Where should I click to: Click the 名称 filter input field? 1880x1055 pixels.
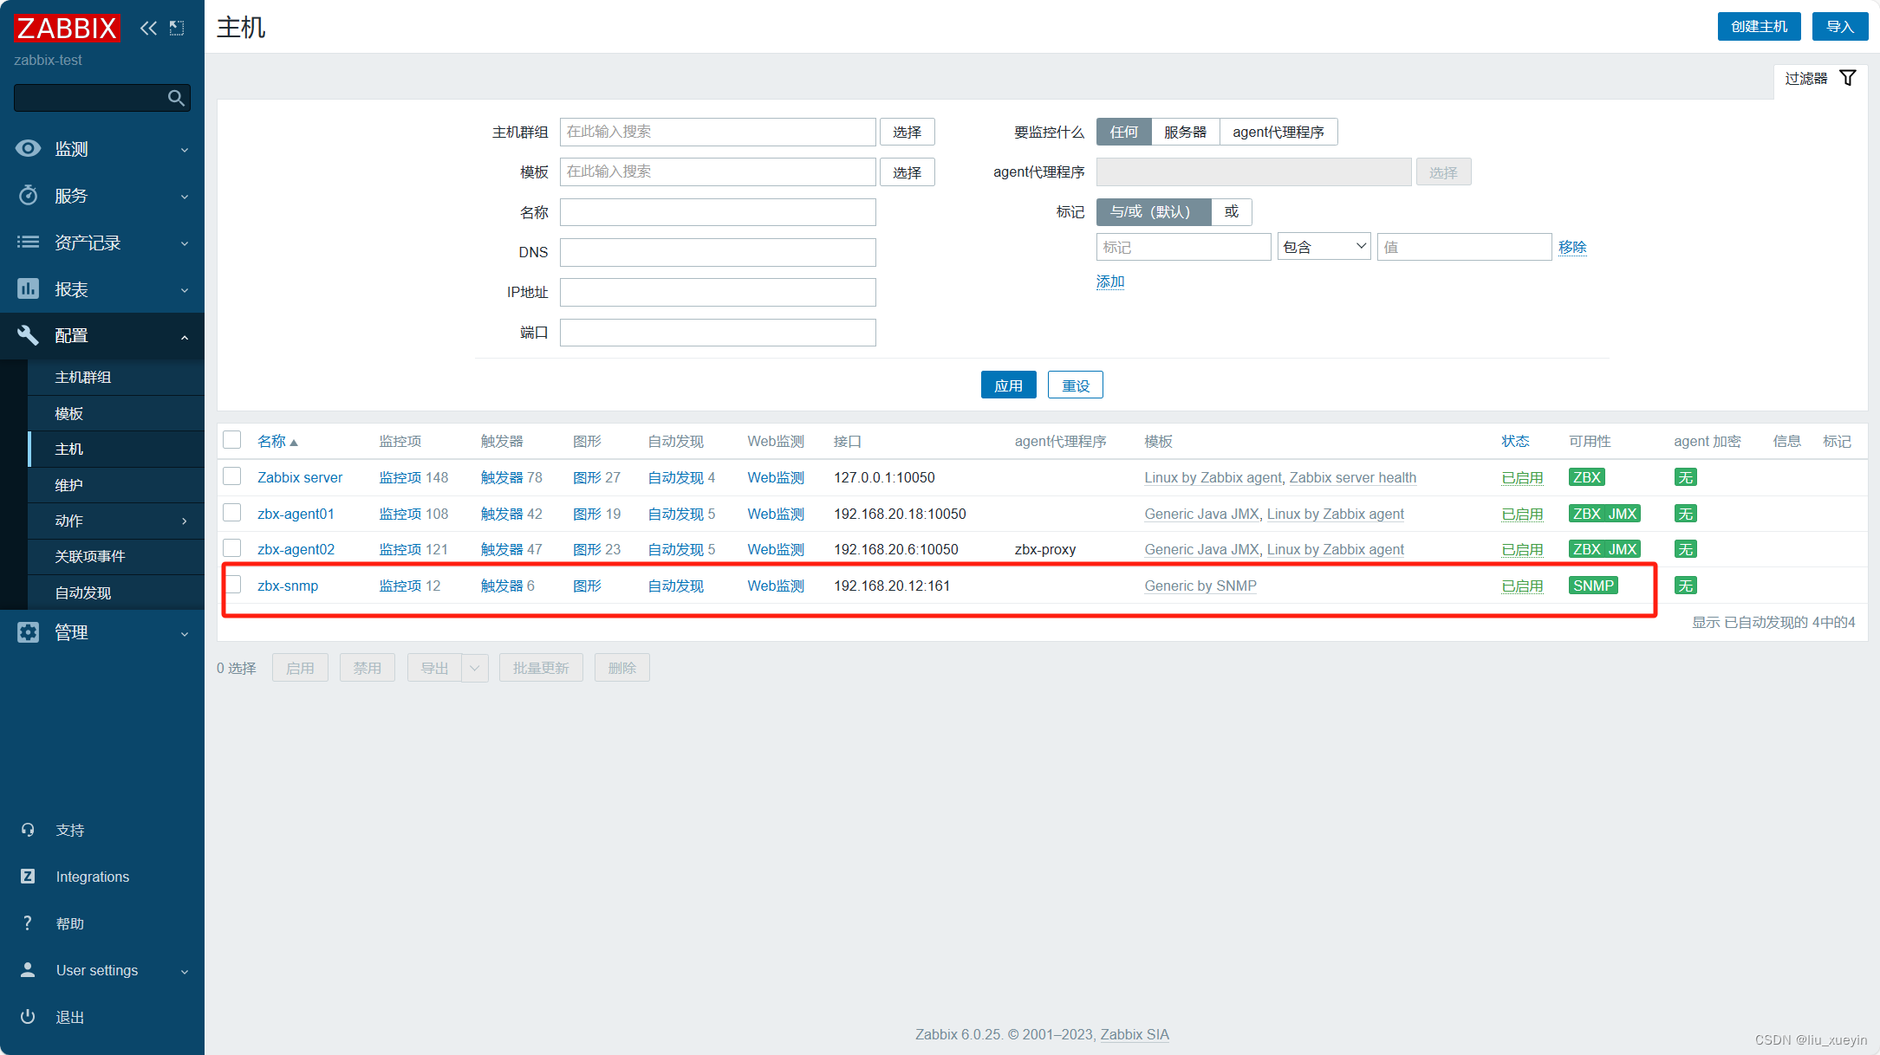(718, 212)
